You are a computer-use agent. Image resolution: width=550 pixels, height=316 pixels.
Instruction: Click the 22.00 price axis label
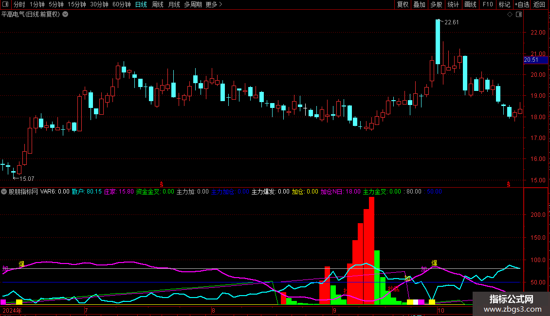(x=538, y=33)
